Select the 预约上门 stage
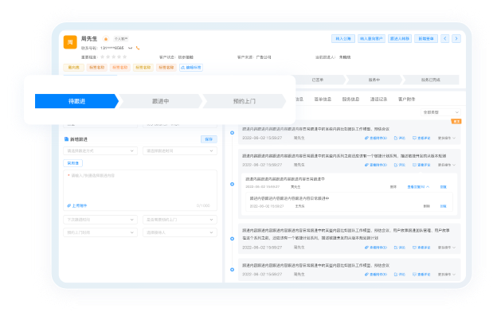Screen dimensions: 497x316 click(244, 101)
